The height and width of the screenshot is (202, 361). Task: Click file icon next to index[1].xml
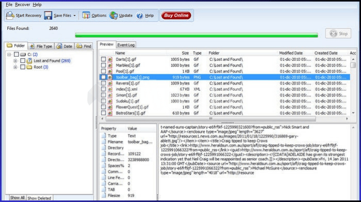point(110,89)
